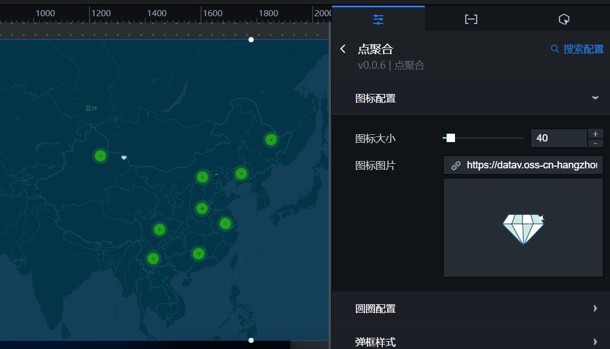610x349 pixels.
Task: Adjust the 图标大小 slider handle
Action: point(451,137)
